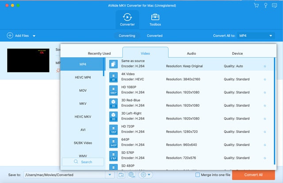Viewport: 283px width, 183px height.
Task: Open the Converter module icon
Action: point(127,17)
